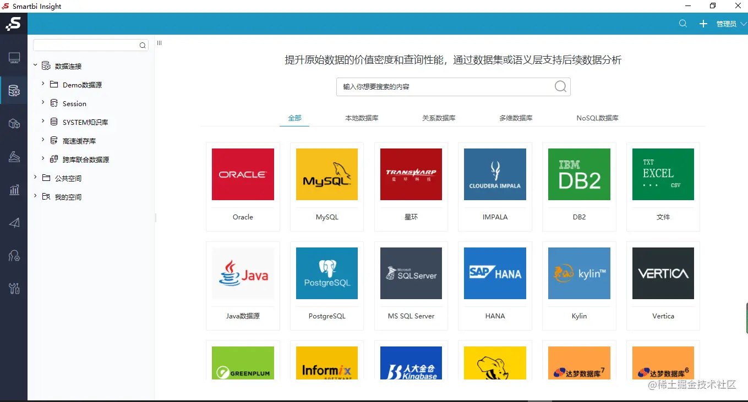
Task: Expand the 高速缓存库 node arrow
Action: (43, 140)
